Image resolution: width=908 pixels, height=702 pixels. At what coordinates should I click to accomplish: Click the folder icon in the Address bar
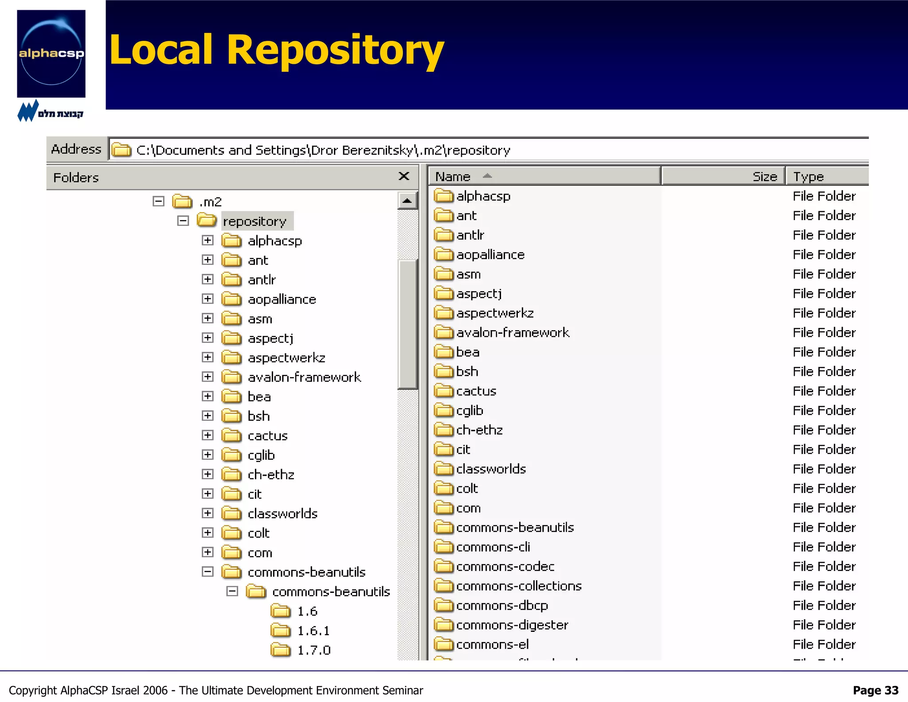[x=121, y=150]
